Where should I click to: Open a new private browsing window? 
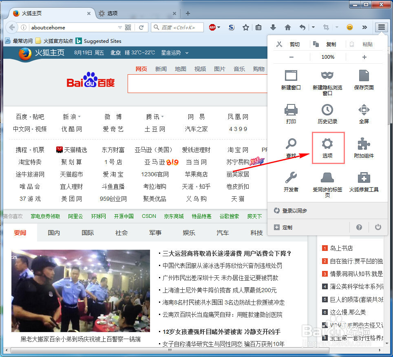pyautogui.click(x=328, y=80)
